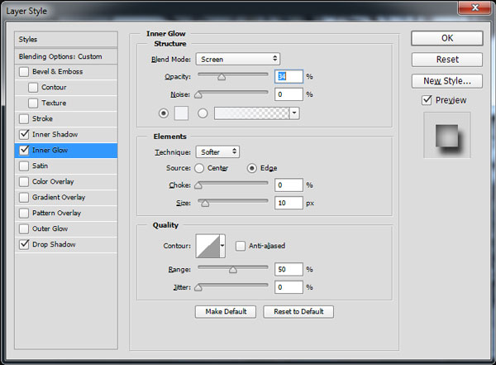
Task: Click the Size slider handle
Action: tap(205, 203)
